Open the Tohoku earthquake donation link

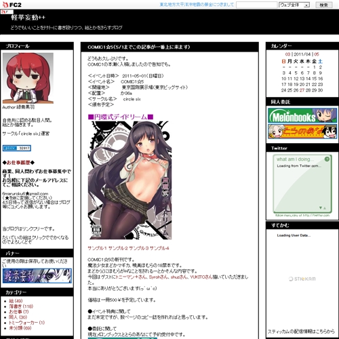197,5
